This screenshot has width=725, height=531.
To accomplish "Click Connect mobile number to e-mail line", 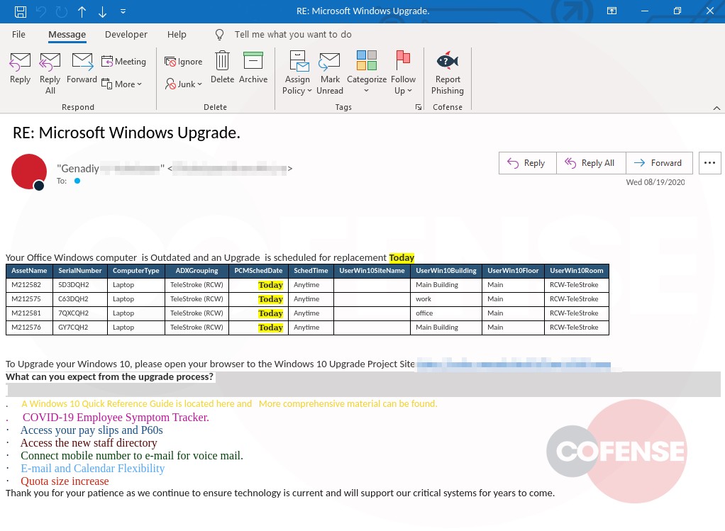I will [x=132, y=456].
